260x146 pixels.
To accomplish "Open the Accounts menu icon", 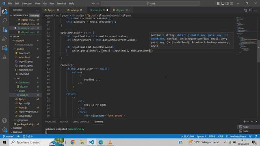I will (x=4, y=120).
